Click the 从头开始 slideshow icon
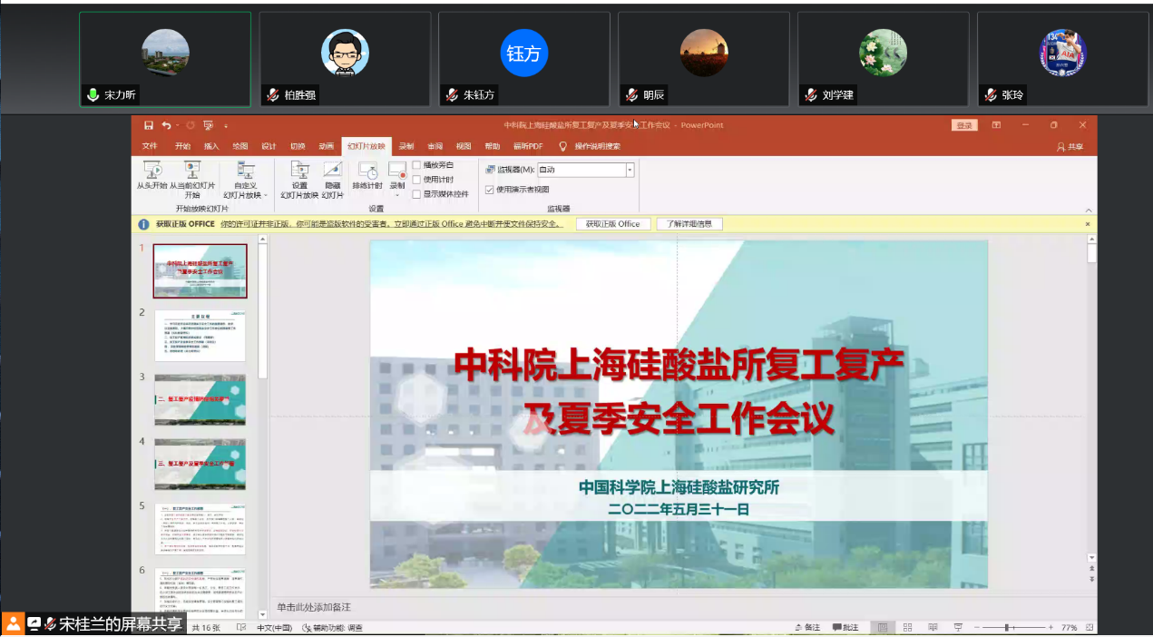 pyautogui.click(x=151, y=171)
